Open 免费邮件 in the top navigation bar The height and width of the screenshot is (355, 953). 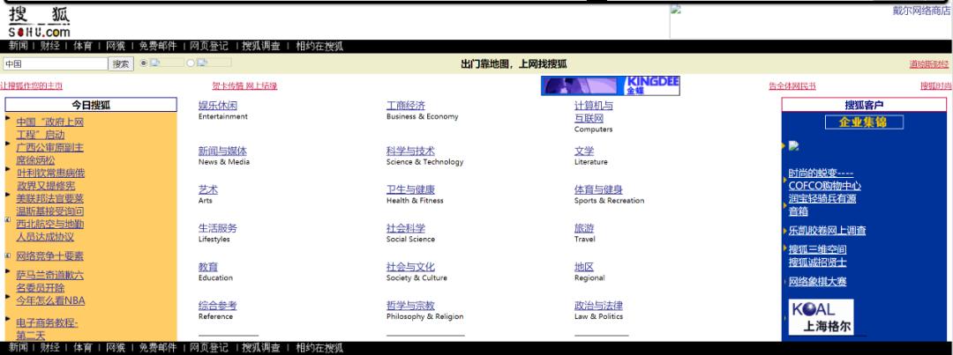[157, 46]
